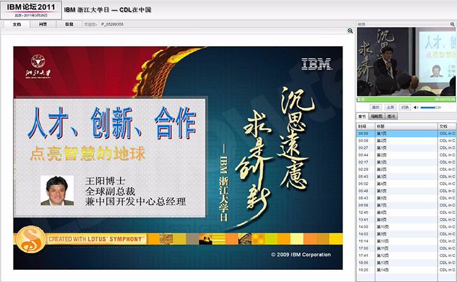Switch to the 文档 tab
This screenshot has width=457, height=282.
17,24
